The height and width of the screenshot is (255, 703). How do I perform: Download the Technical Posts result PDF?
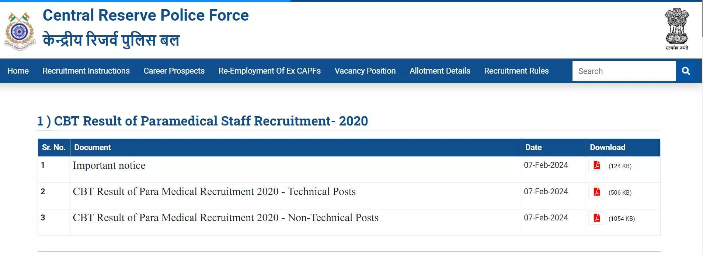tap(598, 192)
